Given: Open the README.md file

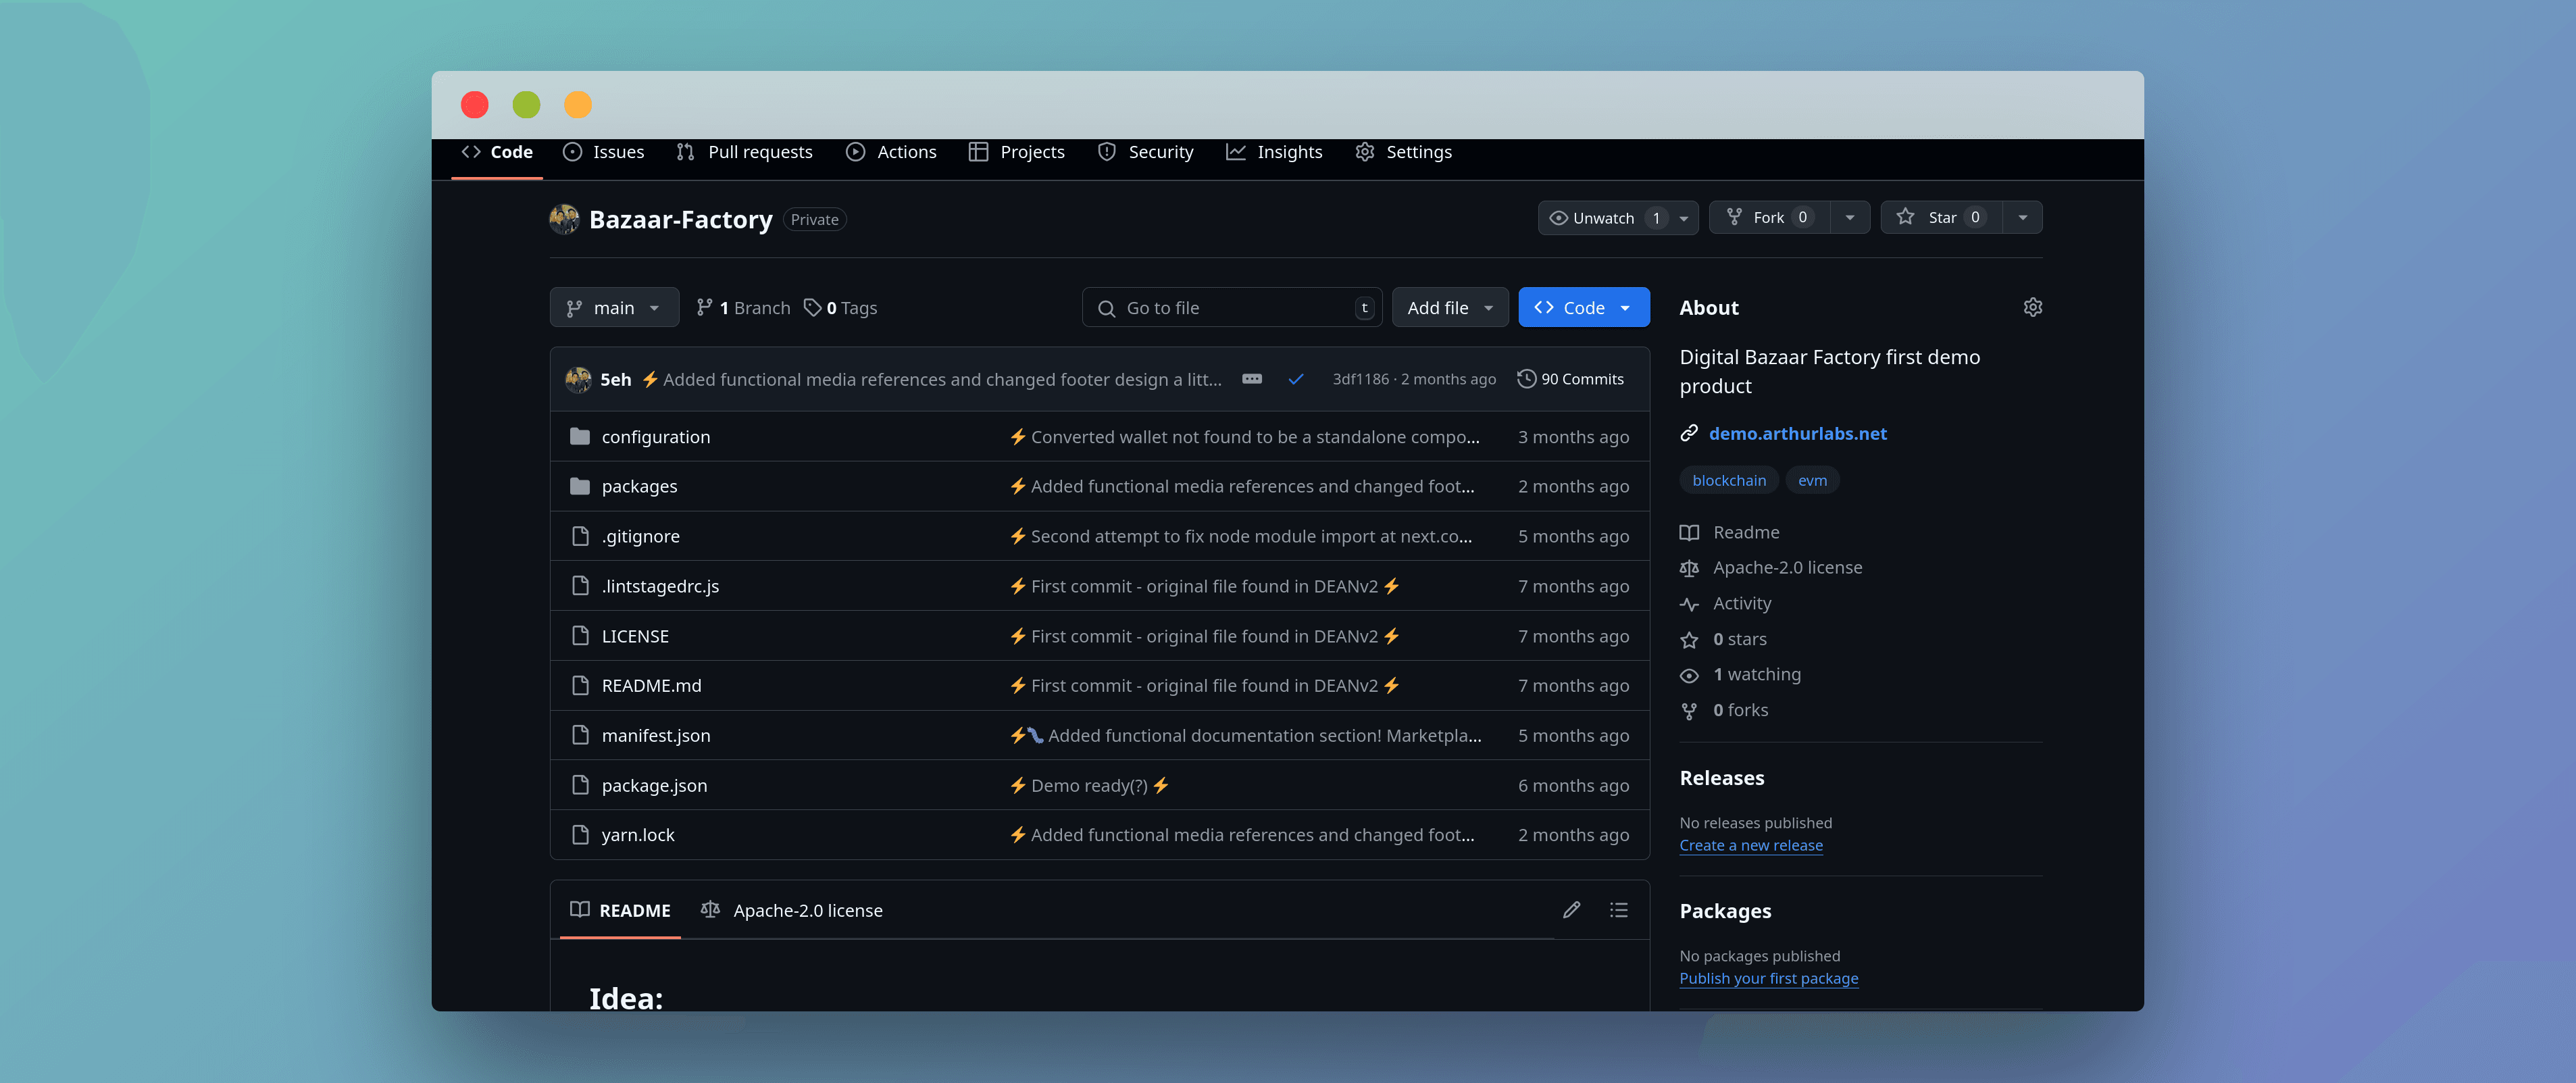Looking at the screenshot, I should (x=651, y=686).
